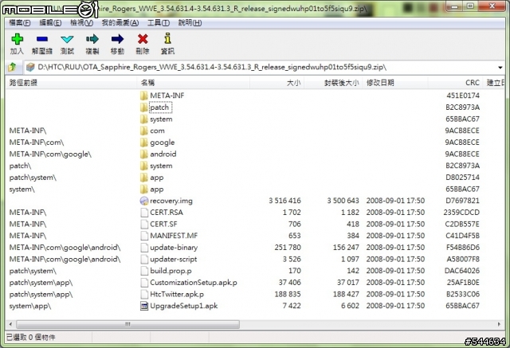This screenshot has width=510, height=348.
Task: Click the status bar selected items text
Action: [31, 338]
